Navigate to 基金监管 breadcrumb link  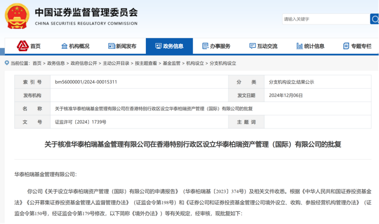coord(172,63)
